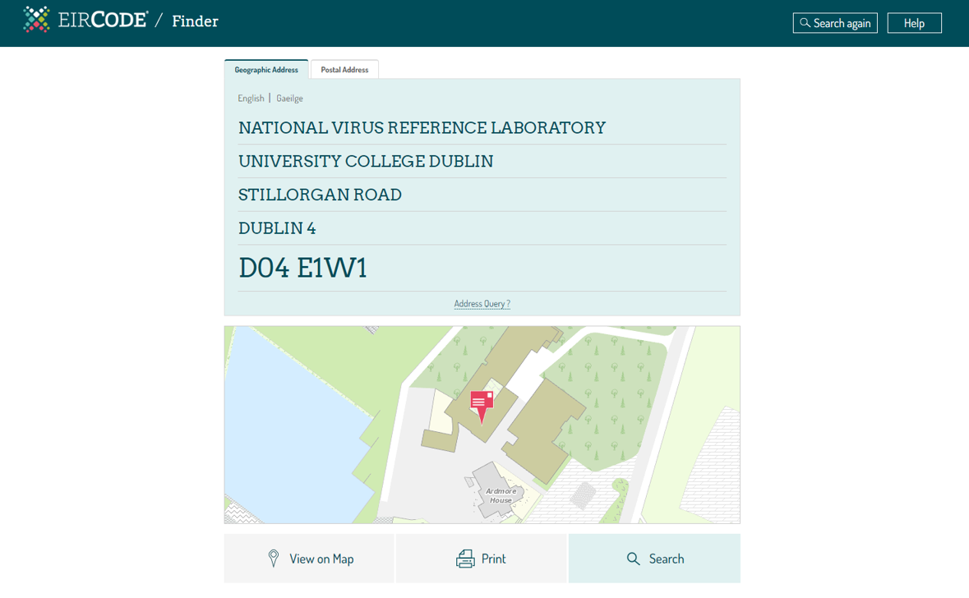This screenshot has width=969, height=598.
Task: Switch to the Geographic Address tab
Action: [266, 70]
